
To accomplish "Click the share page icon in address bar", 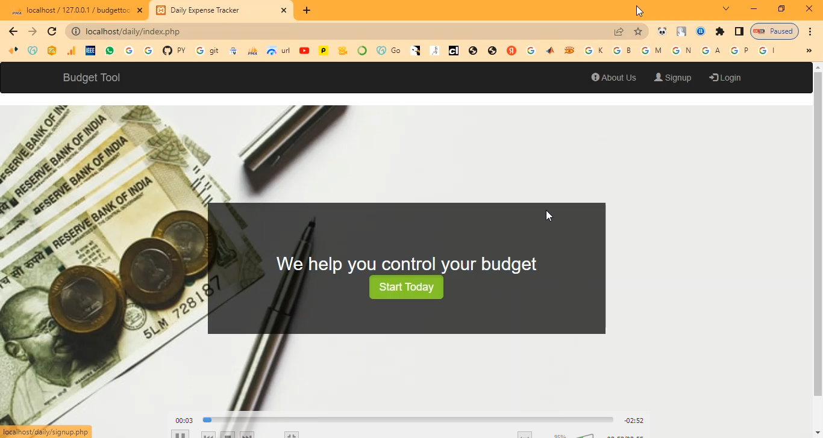I will coord(619,31).
